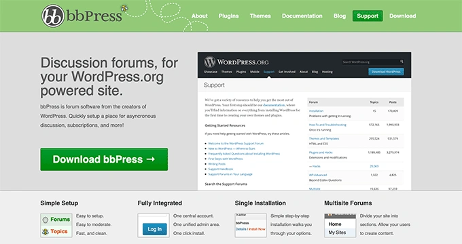The image size is (462, 244).
Task: Click the Topics column header
Action: click(374, 102)
